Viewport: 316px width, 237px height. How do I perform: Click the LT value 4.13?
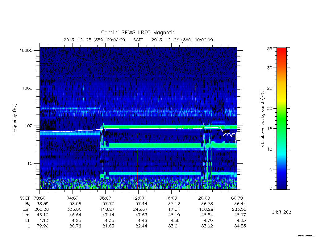click(x=44, y=220)
